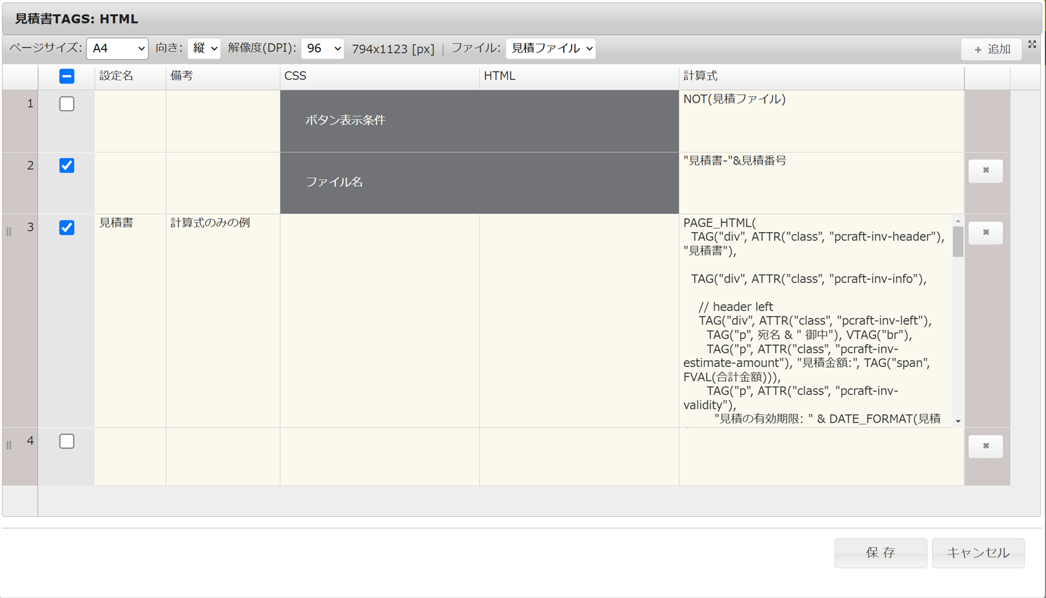Screen dimensions: 1046x598
Task: Click the scroll-up arrow in row 3 formula
Action: (958, 221)
